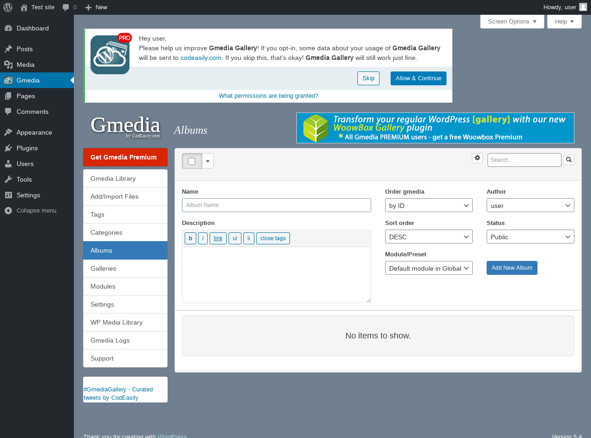Open What permissions are being granted link
Screen dimensions: 591x438
coord(268,96)
